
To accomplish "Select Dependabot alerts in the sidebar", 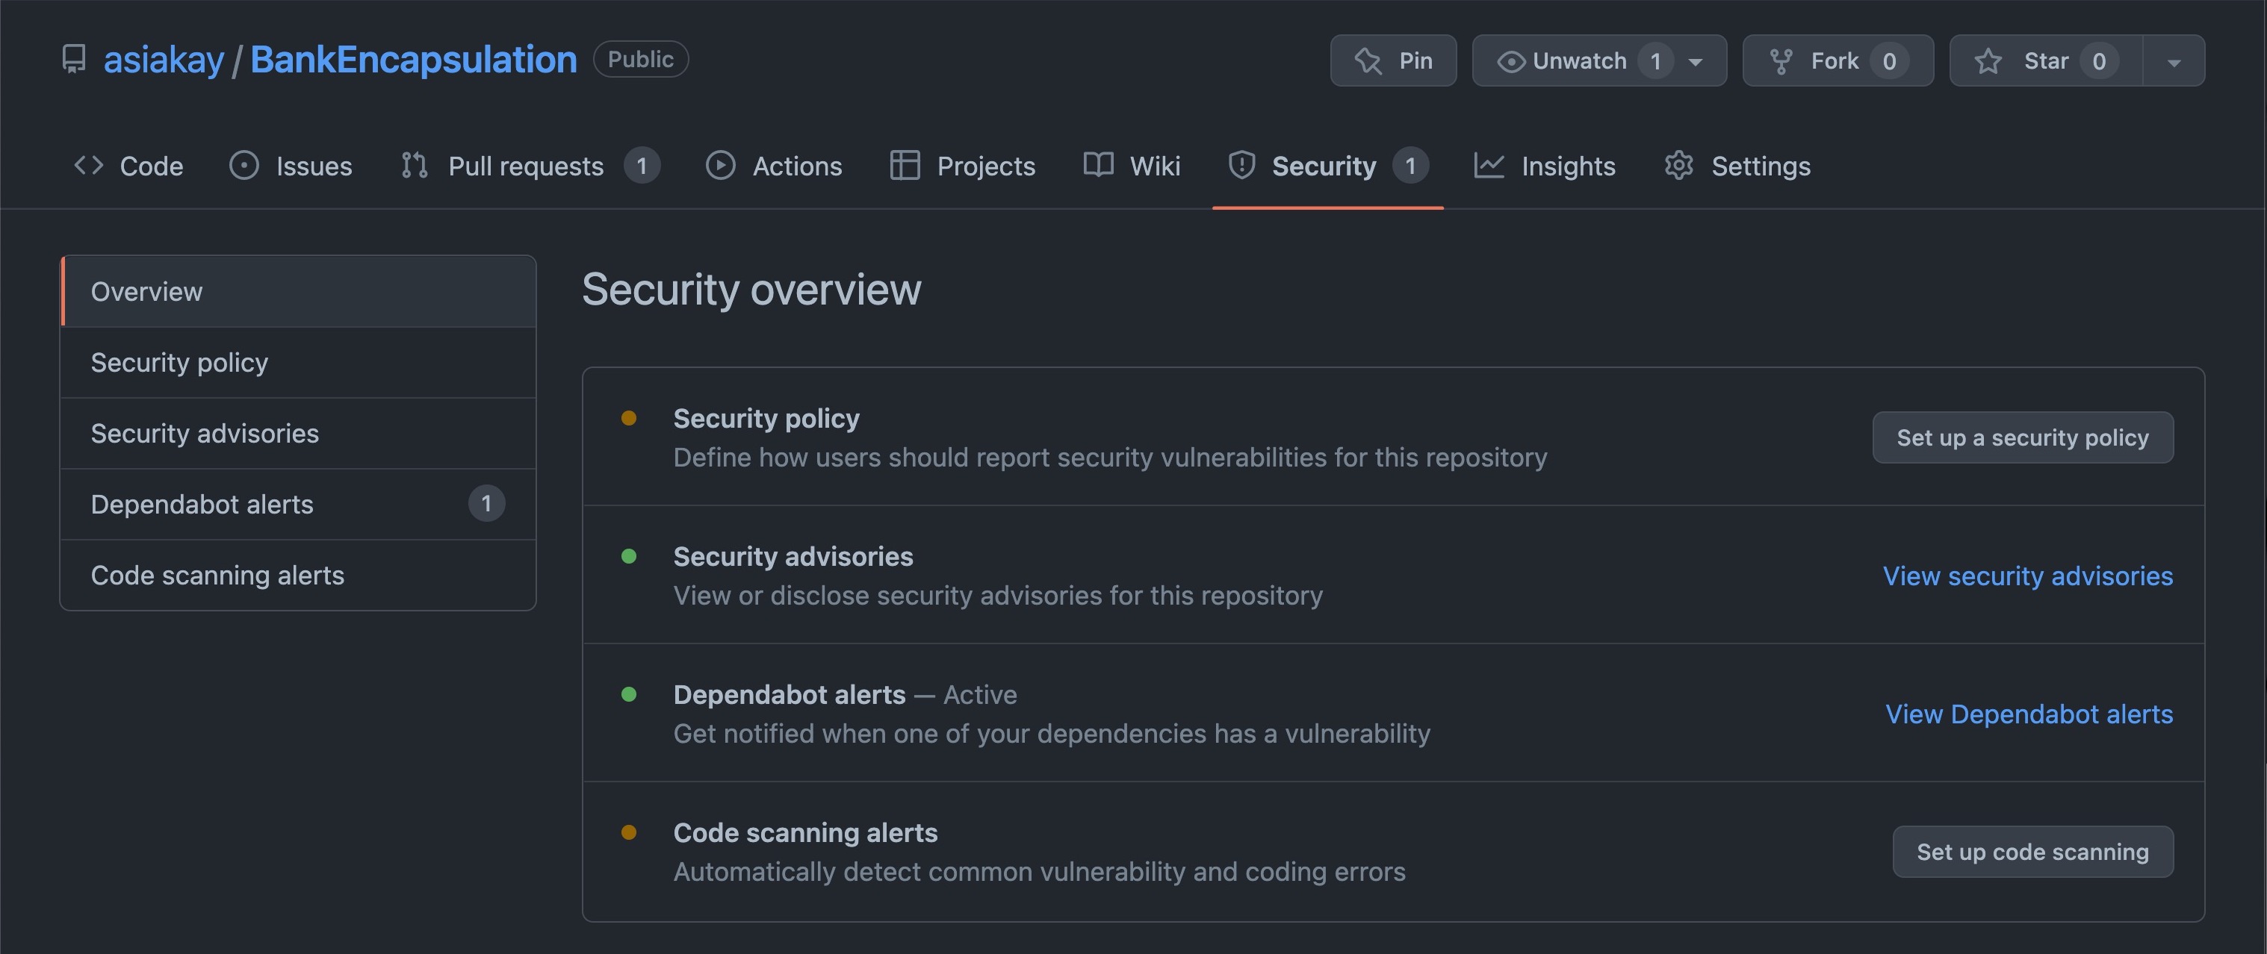I will (202, 504).
